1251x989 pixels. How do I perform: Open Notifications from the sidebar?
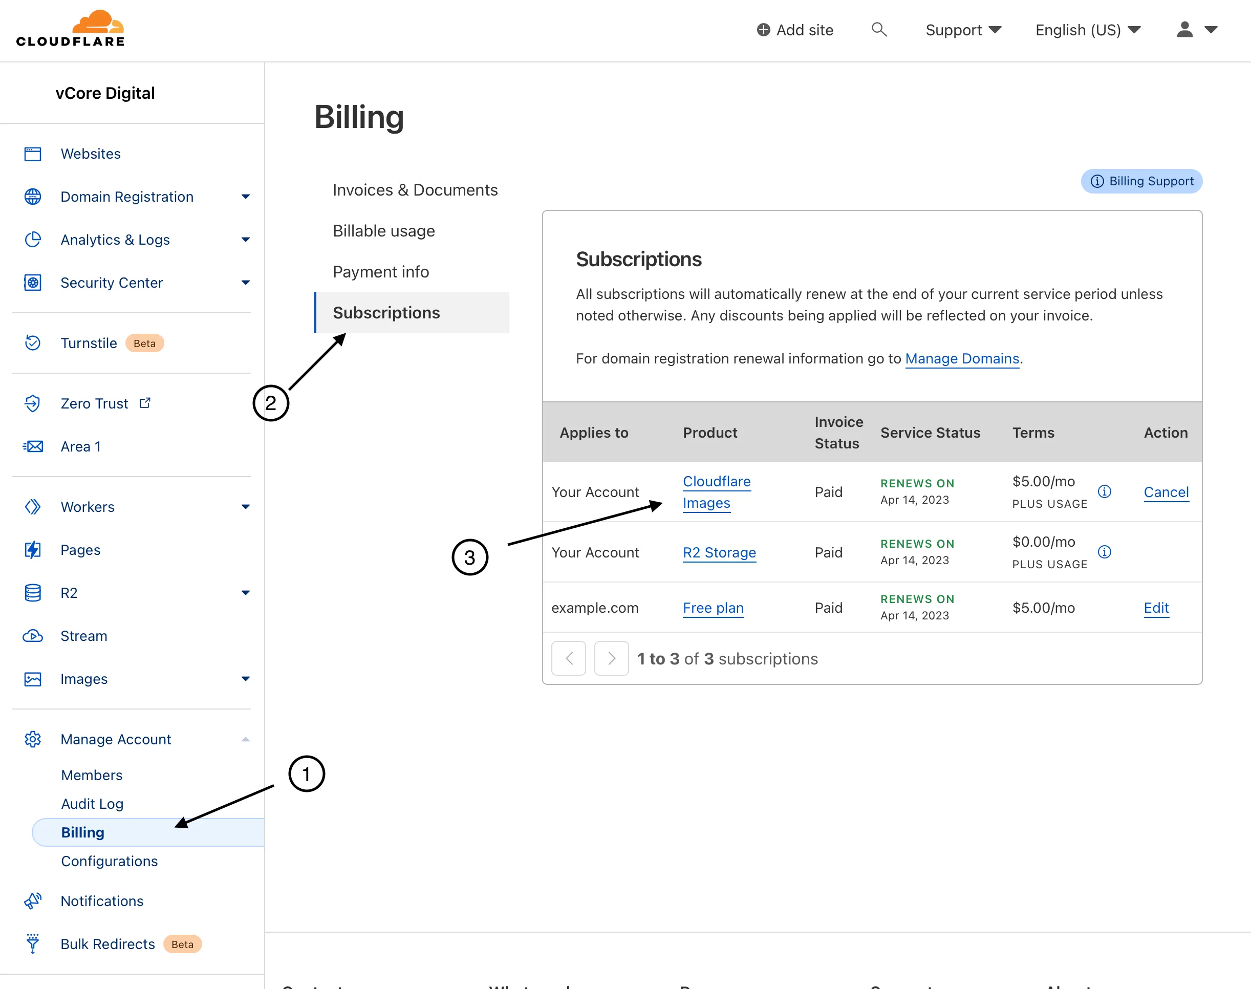point(102,901)
